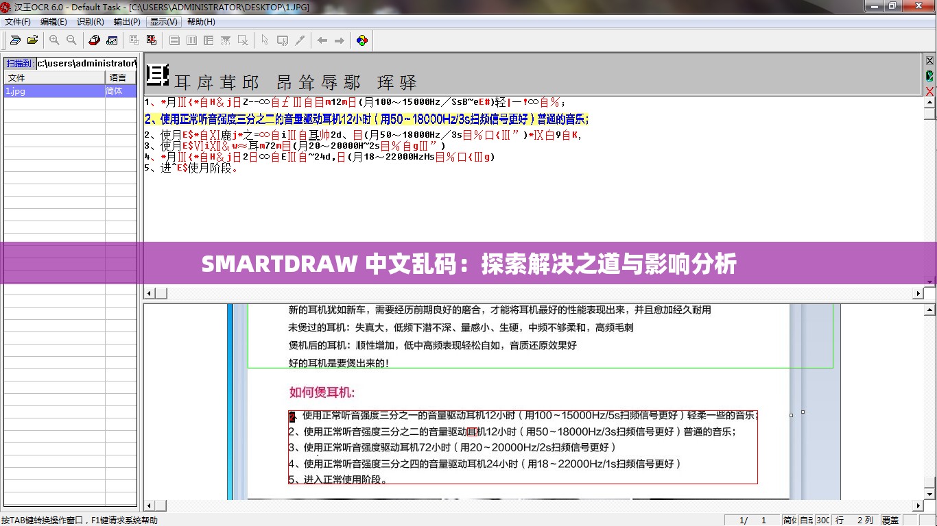Click the red X beside candidate bar

929,91
